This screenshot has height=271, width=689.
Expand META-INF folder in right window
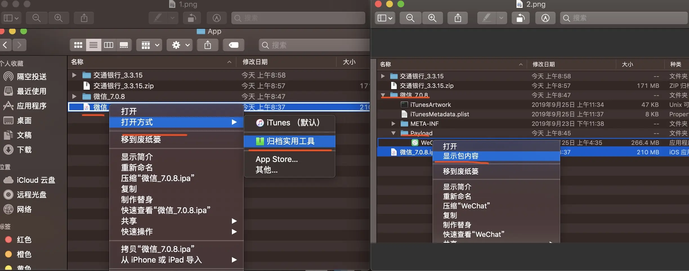tap(393, 124)
